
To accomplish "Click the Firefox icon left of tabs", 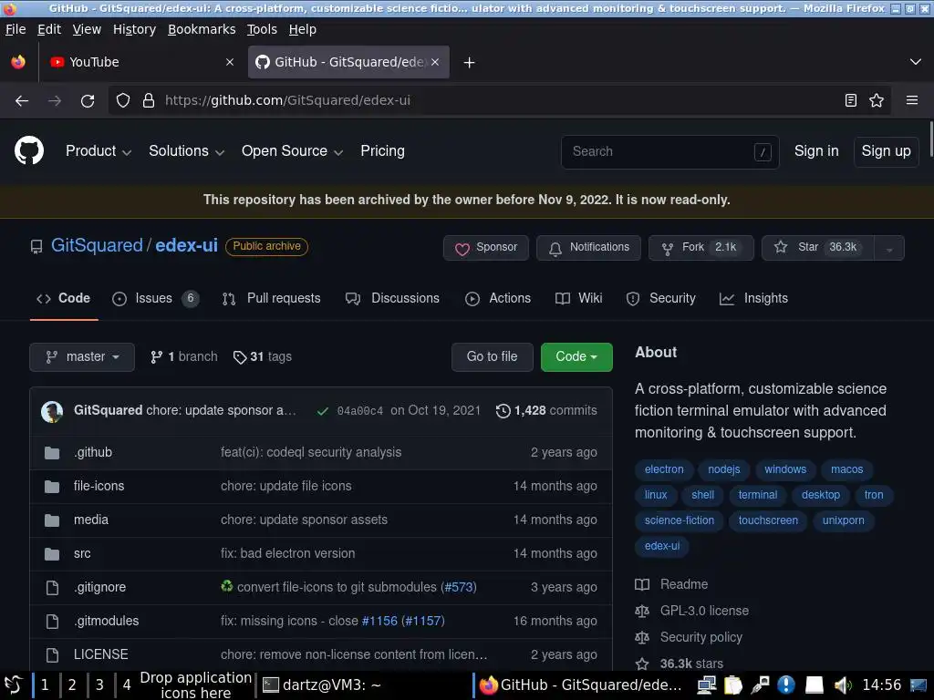I will pos(18,62).
